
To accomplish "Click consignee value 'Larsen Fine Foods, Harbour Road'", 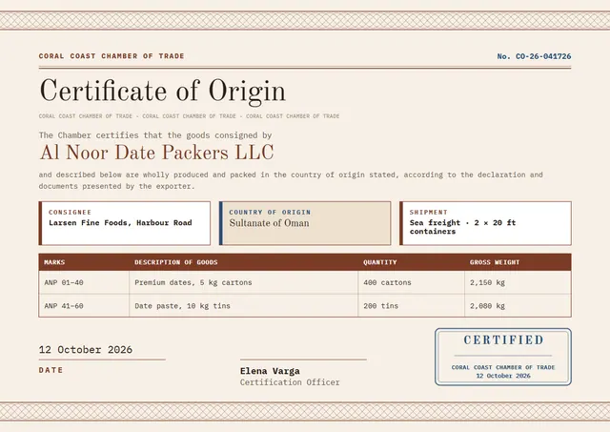I will (120, 222).
